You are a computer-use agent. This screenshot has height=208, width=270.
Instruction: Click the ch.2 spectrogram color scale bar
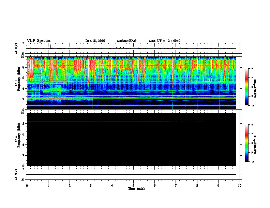pyautogui.click(x=246, y=143)
